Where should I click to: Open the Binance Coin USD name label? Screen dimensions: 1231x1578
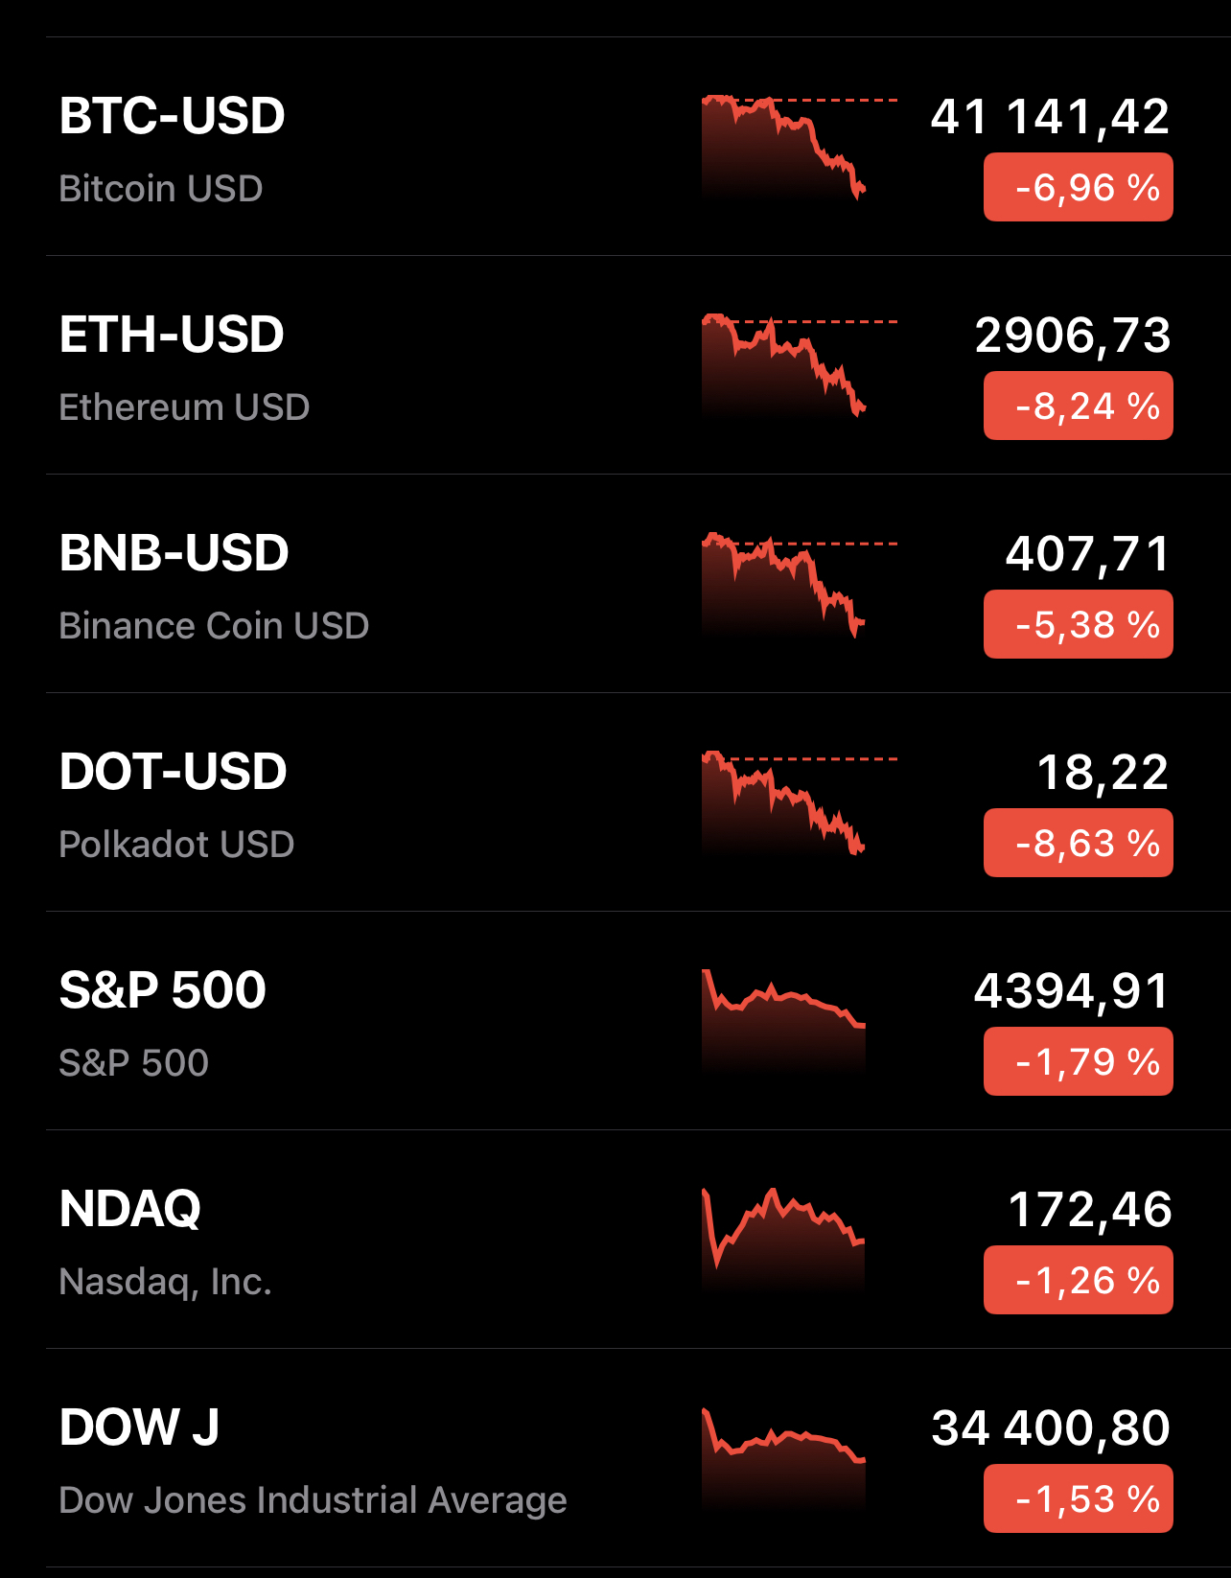pos(214,626)
